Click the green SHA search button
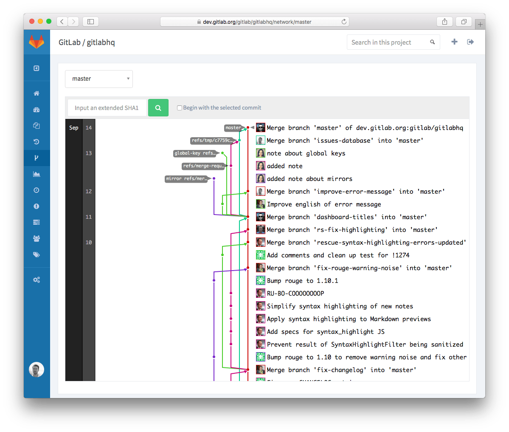The image size is (509, 432). click(x=158, y=107)
